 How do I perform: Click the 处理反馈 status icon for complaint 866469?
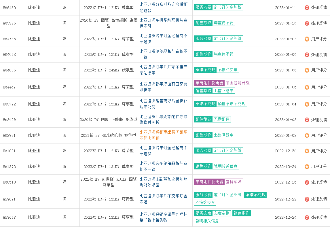307,8
